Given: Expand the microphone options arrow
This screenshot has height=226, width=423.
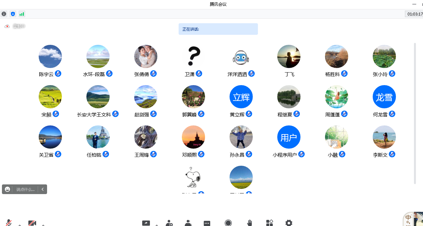Looking at the screenshot, I should [x=20, y=225].
